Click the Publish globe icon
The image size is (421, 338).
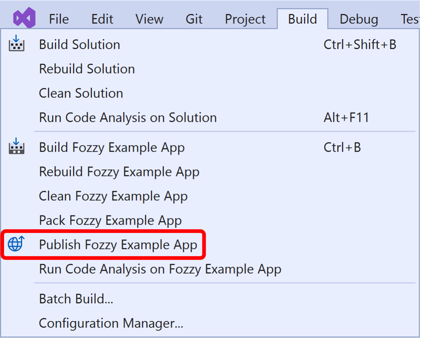point(16,244)
